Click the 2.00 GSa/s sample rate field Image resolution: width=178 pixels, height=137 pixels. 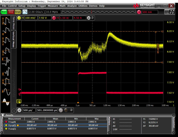(36, 12)
